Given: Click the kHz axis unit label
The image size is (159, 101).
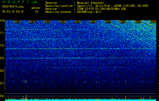Looking at the screenshot, I should tap(2, 20).
